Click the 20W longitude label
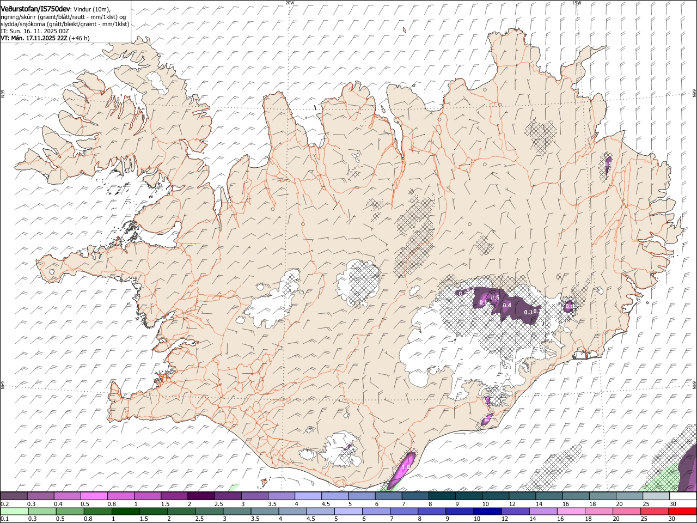Viewport: 697px width, 523px height. pyautogui.click(x=290, y=3)
